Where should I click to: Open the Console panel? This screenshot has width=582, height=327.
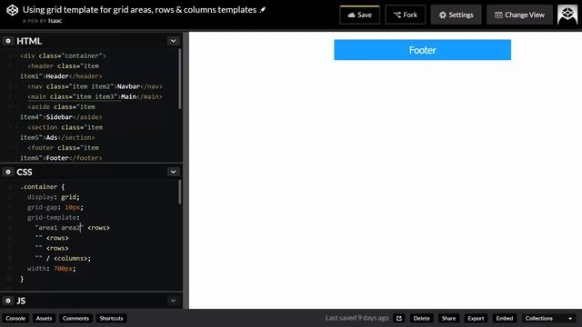(15, 318)
